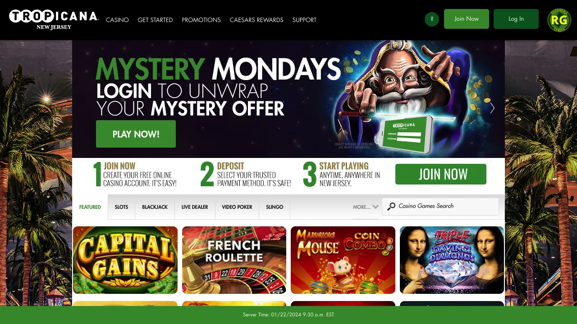Advance the banner with the right arrow
The width and height of the screenshot is (577, 324).
click(492, 108)
